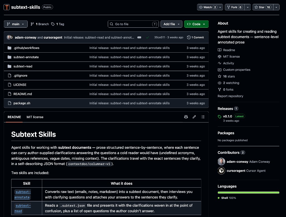Open the 1 Tag link
This screenshot has width=286, height=217.
point(58,24)
